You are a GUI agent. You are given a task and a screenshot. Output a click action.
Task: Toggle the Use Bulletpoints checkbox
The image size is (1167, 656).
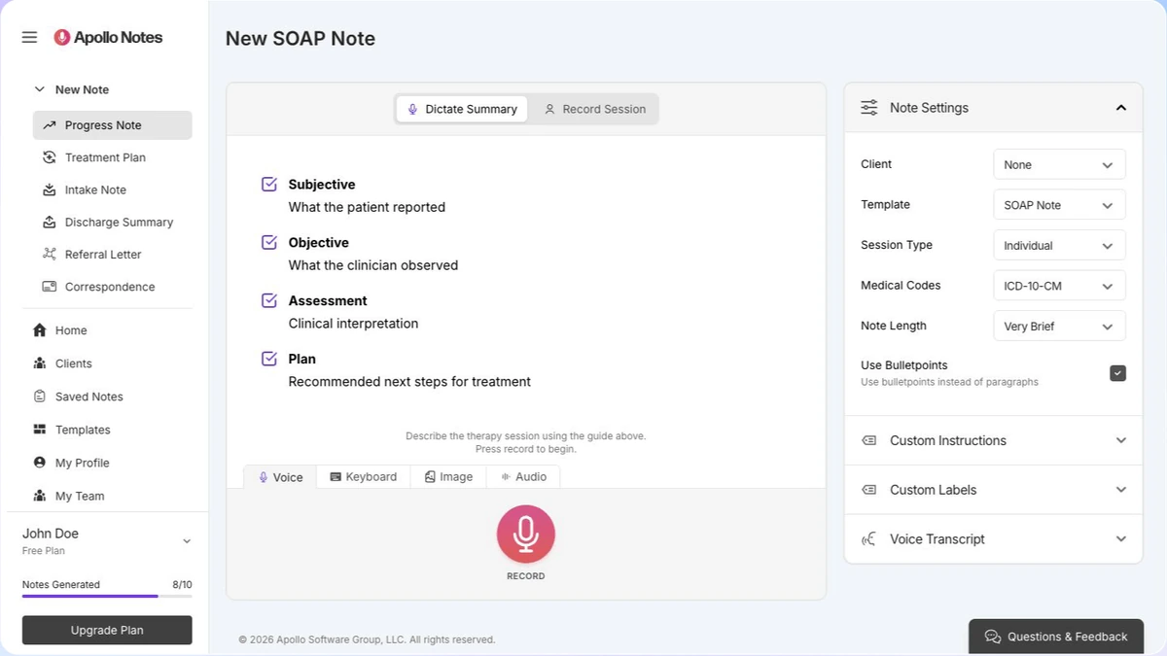[1118, 373]
